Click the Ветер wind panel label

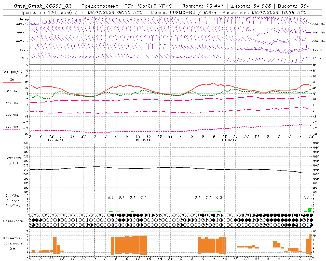pyautogui.click(x=24, y=19)
